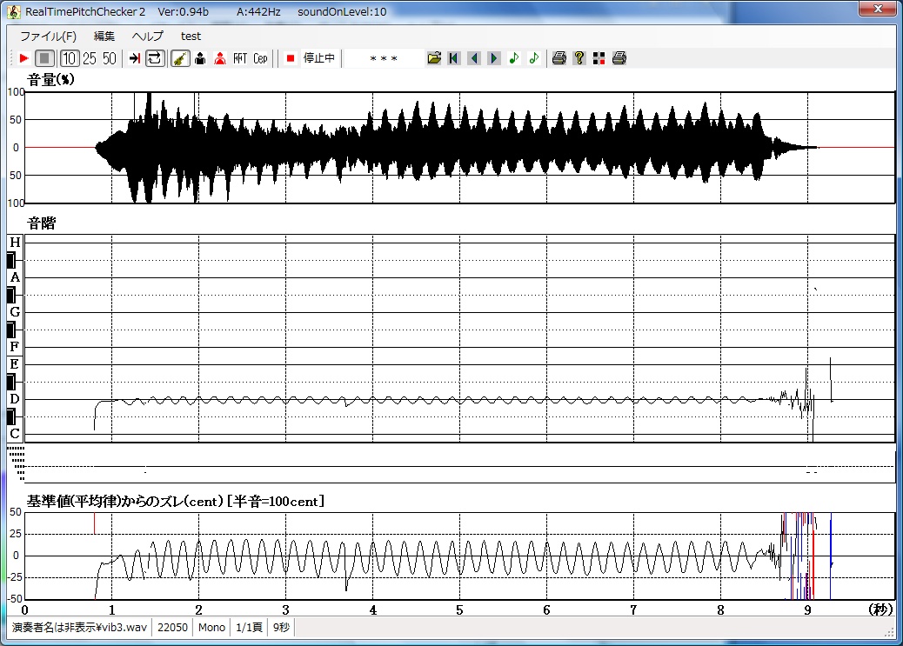Click the 音階 graph title
Screen dimensions: 903x646
tap(42, 223)
